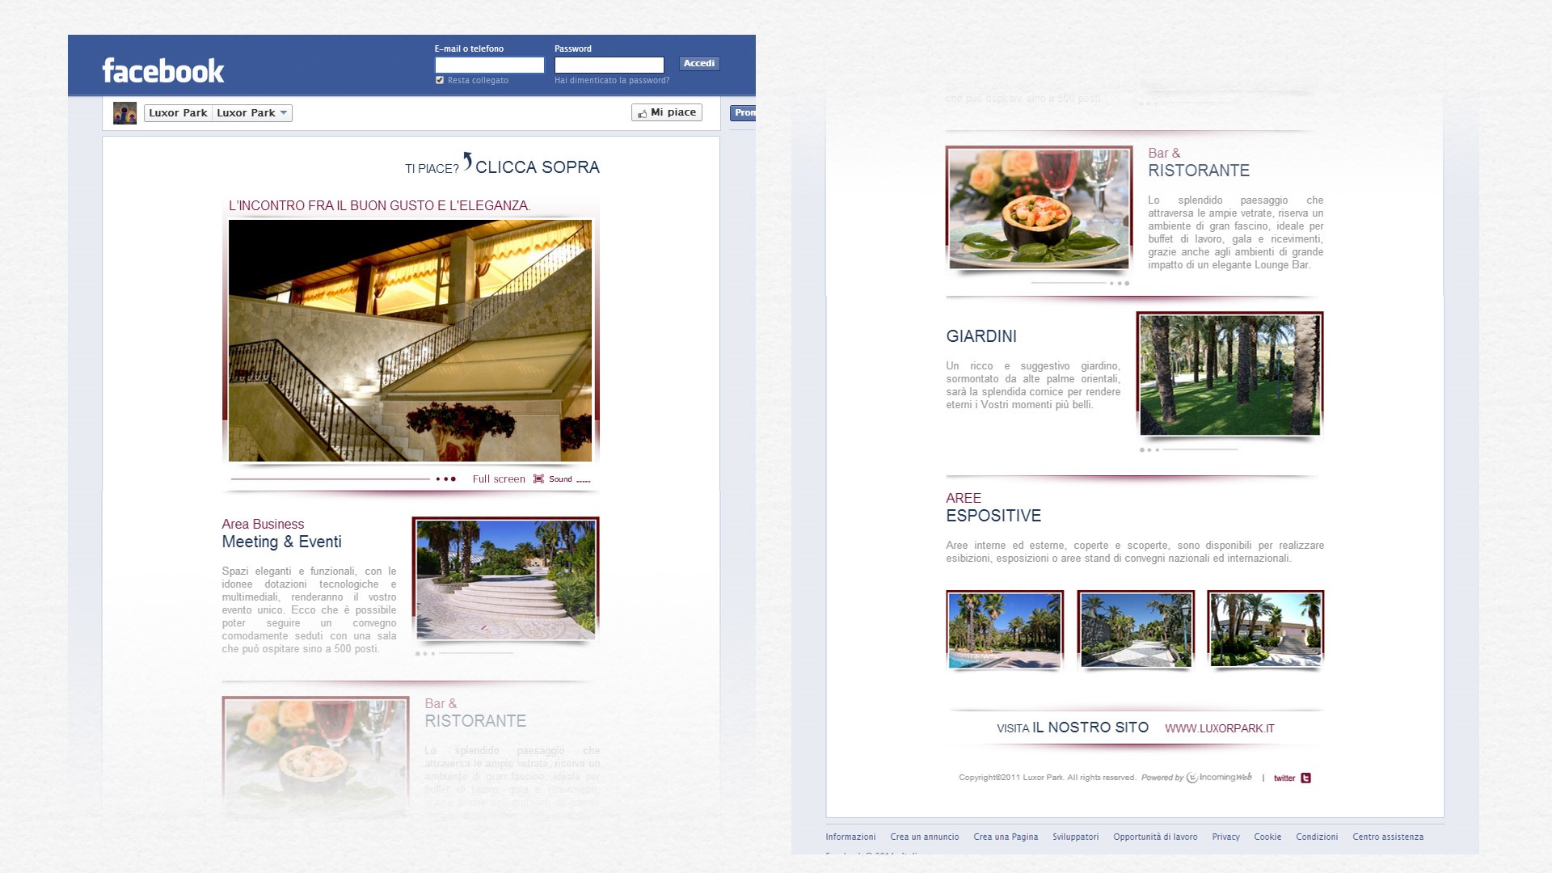The image size is (1552, 873).
Task: Open the Cookie footer link
Action: (1267, 837)
